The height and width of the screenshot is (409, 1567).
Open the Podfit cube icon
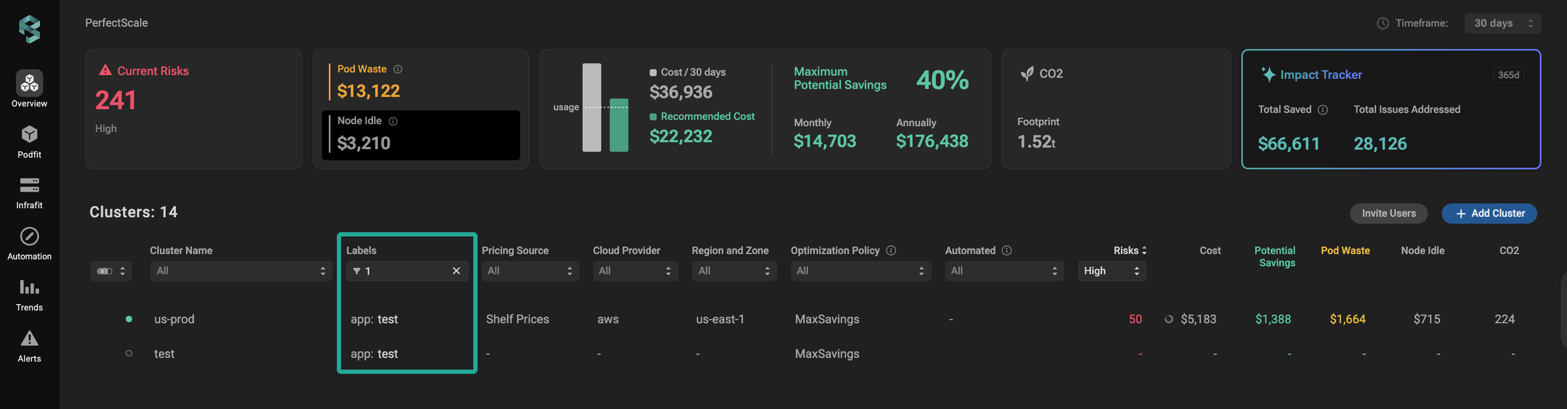pos(29,134)
